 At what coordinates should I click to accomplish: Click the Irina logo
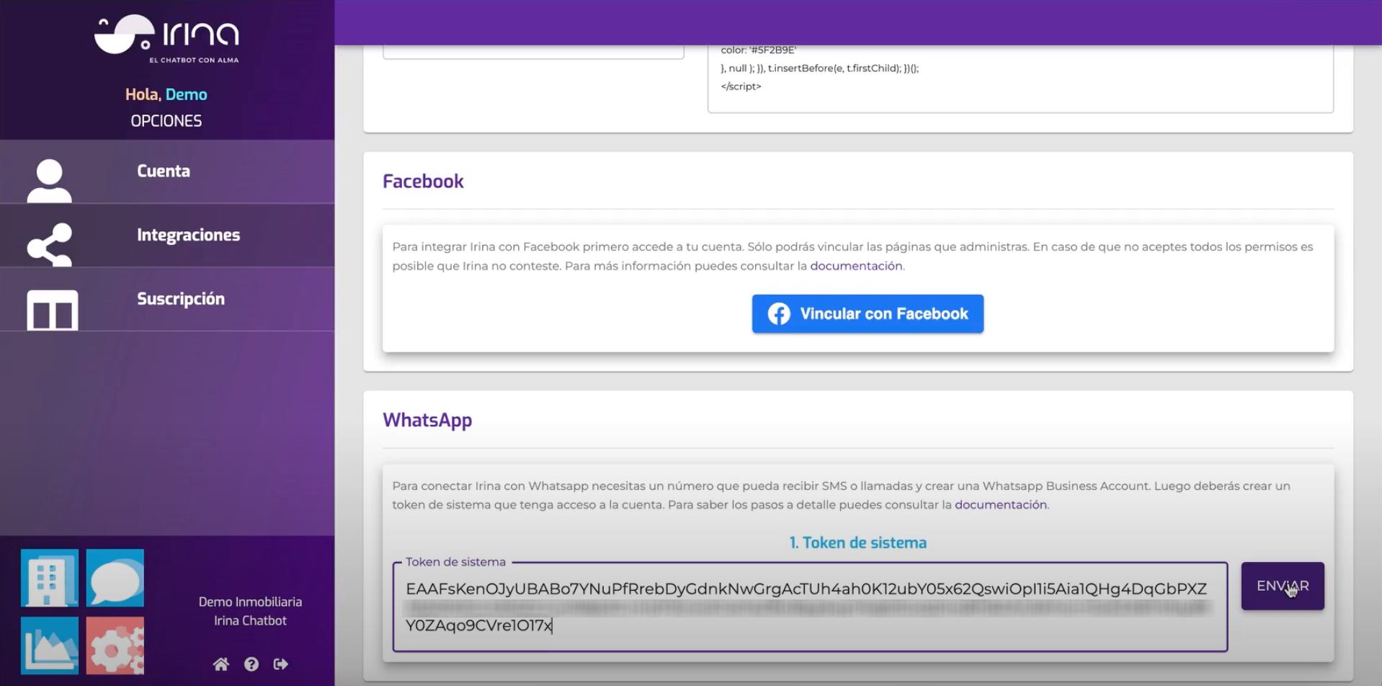point(166,38)
